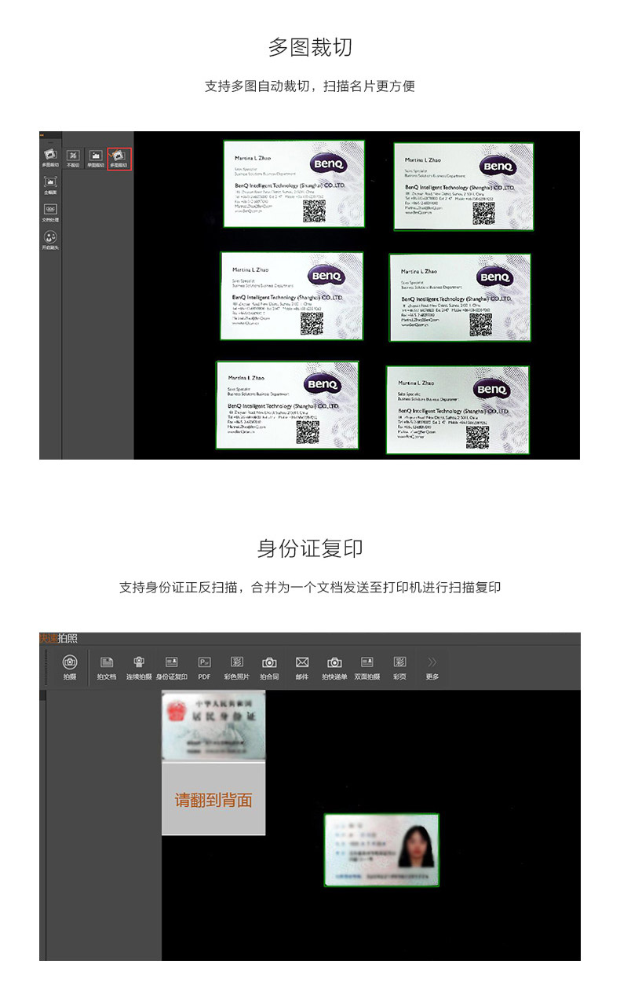The image size is (620, 1008).
Task: Choose the 不裁切 no-crop option
Action: pyautogui.click(x=73, y=159)
